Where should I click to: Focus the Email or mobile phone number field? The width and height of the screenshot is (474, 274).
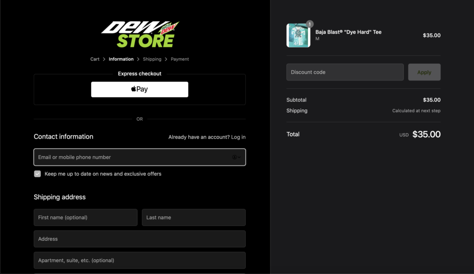point(132,157)
